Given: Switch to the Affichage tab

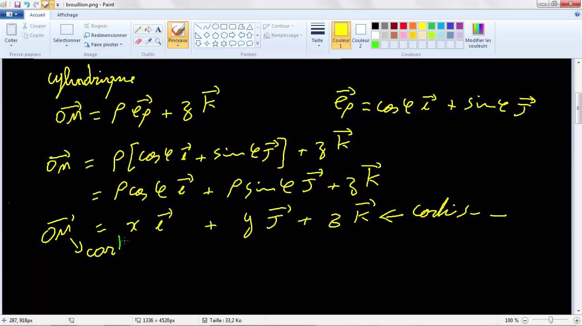Looking at the screenshot, I should tap(67, 15).
